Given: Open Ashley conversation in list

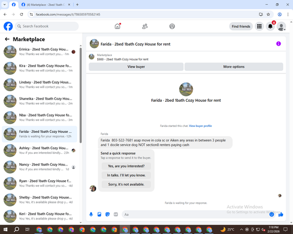Looking at the screenshot, I should (39, 150).
